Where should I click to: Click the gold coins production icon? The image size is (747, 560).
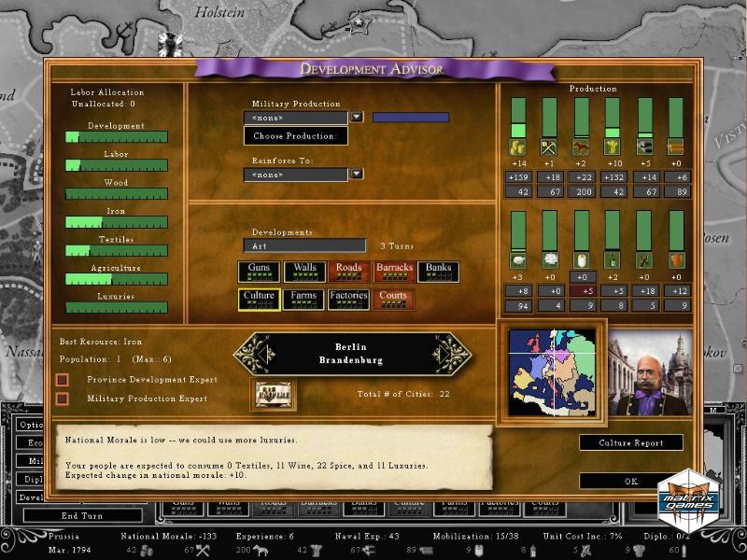click(518, 147)
